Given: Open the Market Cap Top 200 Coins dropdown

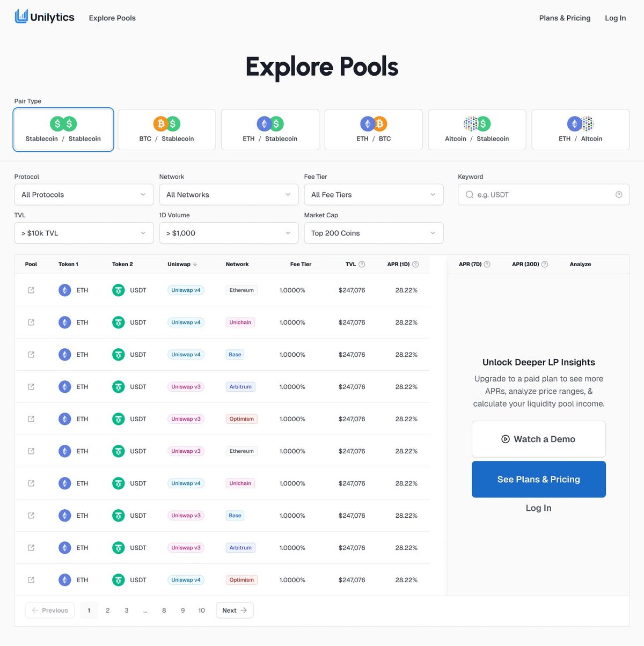Looking at the screenshot, I should point(374,233).
